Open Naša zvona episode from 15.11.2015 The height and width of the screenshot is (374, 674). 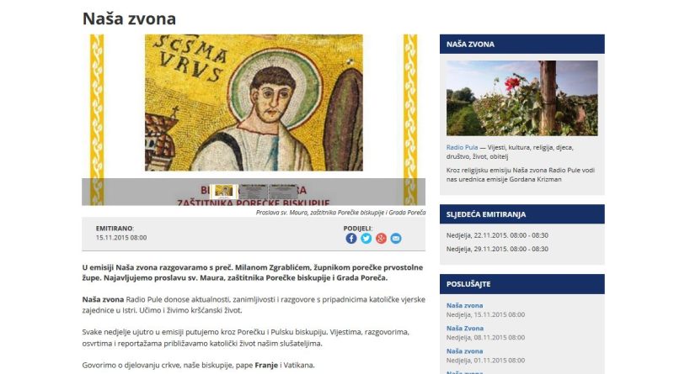coord(464,305)
